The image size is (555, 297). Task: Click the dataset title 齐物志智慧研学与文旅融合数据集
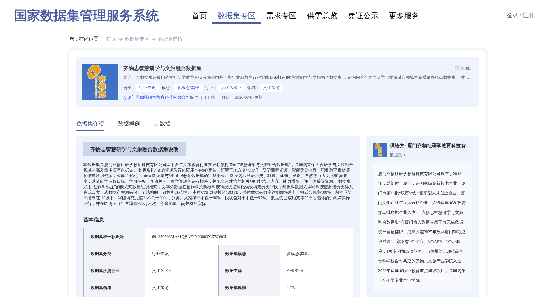(x=162, y=69)
